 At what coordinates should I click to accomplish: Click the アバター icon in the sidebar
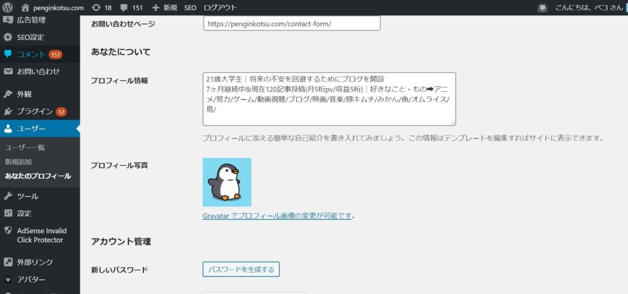[x=7, y=279]
